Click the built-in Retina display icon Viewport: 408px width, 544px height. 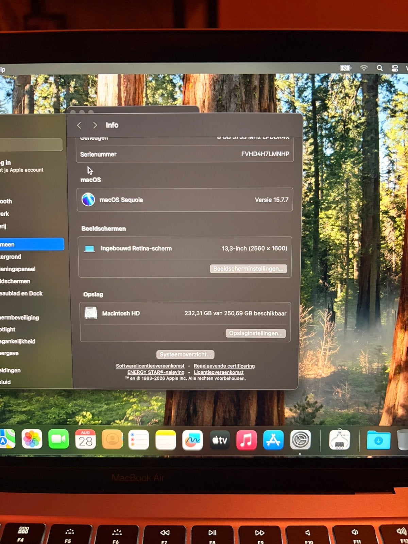(90, 249)
